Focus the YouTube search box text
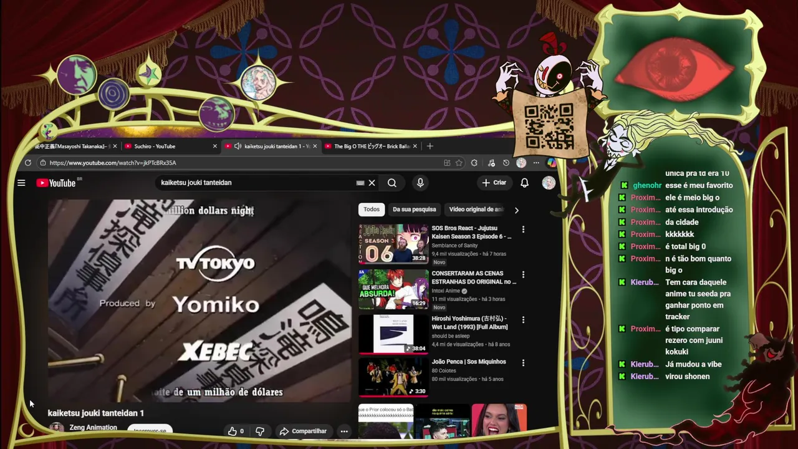 (256, 183)
